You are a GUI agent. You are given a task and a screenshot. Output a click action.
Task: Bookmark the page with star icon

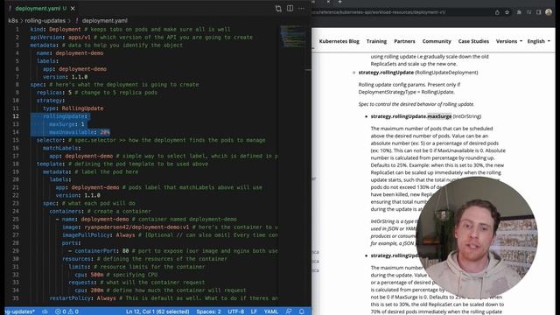tap(507, 12)
